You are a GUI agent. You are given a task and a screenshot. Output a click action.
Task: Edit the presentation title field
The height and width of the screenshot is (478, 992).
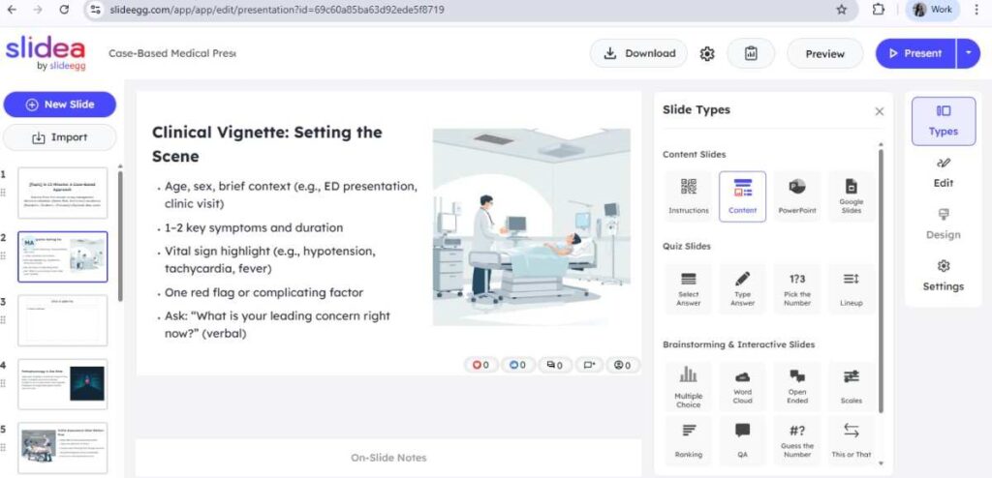[x=171, y=54]
